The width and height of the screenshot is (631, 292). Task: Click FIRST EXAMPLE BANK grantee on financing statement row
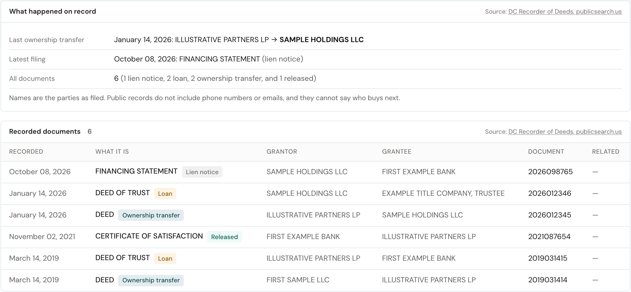(419, 172)
